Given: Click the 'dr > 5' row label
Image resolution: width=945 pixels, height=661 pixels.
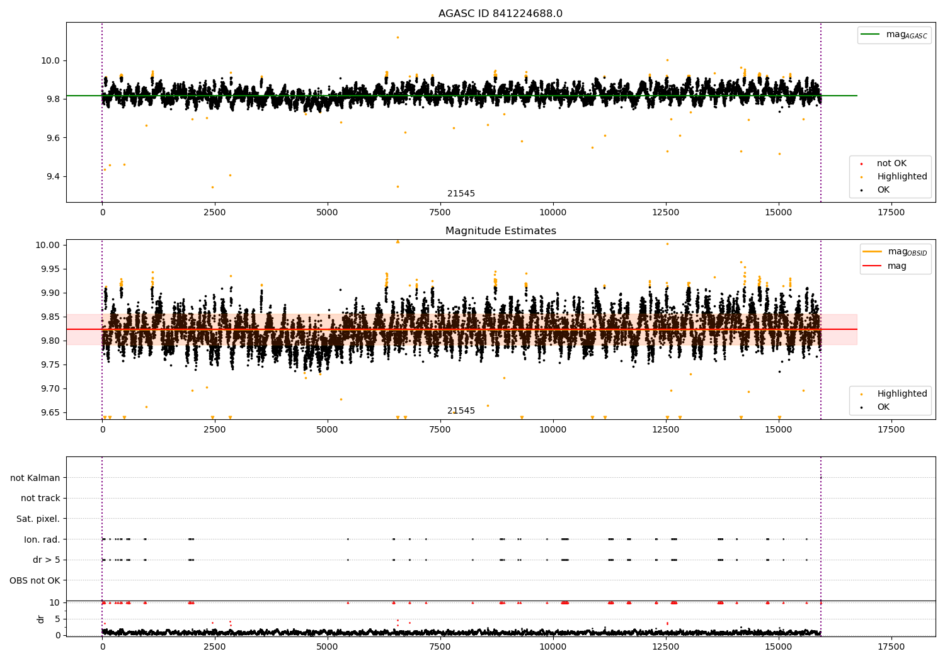Looking at the screenshot, I should coord(47,560).
